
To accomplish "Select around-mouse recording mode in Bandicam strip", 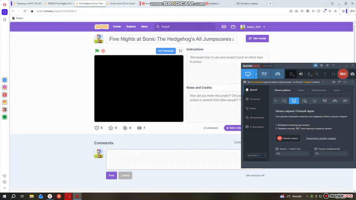I will 314,101.
